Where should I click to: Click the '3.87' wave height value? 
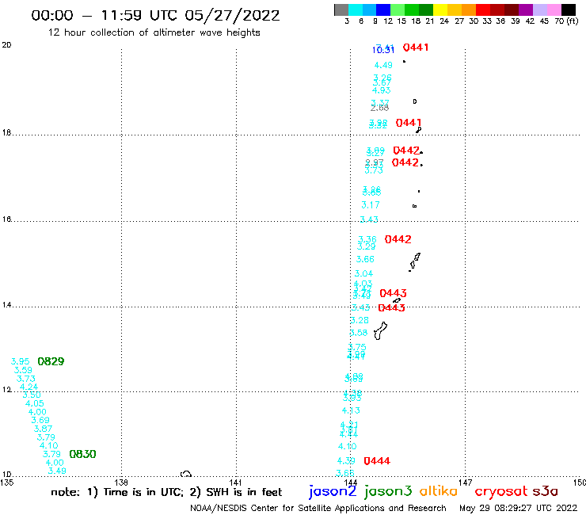click(43, 429)
